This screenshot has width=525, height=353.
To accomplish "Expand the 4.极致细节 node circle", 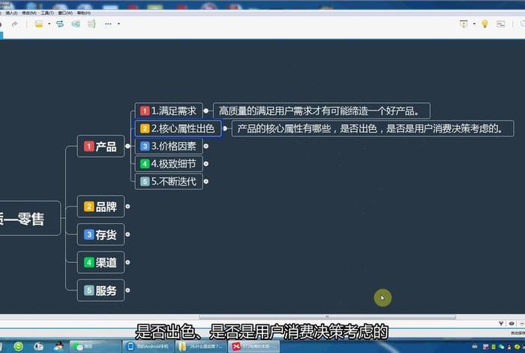I will pos(206,164).
